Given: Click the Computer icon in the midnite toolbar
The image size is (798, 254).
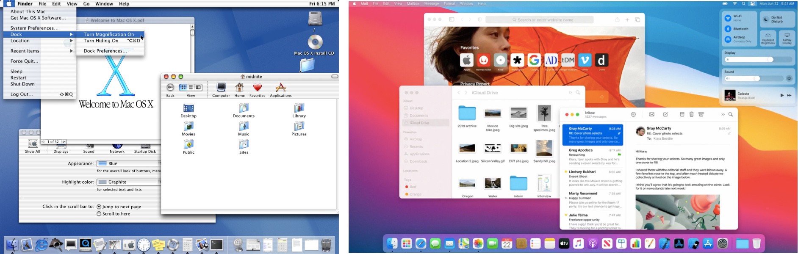Looking at the screenshot, I should click(x=221, y=90).
